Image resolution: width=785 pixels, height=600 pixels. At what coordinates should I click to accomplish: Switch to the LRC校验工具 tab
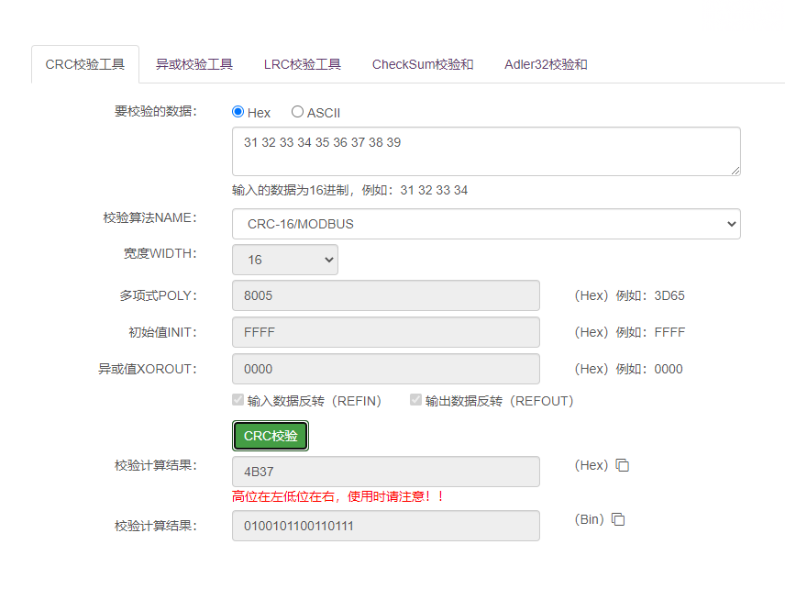pos(303,63)
